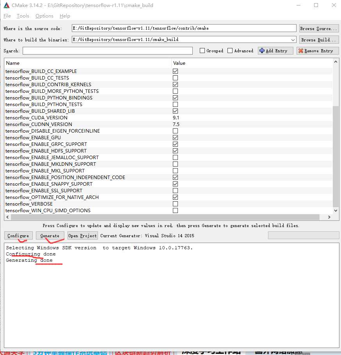Check tensorflow_ENABLE_SSL_SUPPORT checkbox
Viewport: 341px width, 355px height.
click(x=175, y=190)
